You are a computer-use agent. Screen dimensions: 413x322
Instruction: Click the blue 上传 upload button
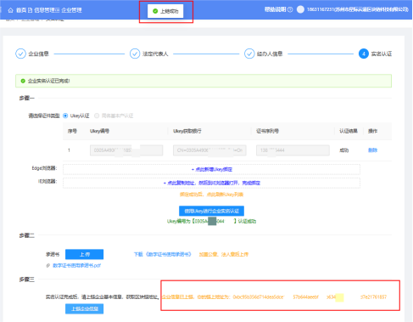[x=84, y=254]
